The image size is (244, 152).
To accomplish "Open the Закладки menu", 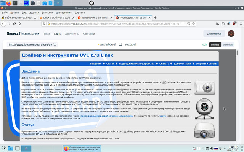I will (x=47, y=13).
